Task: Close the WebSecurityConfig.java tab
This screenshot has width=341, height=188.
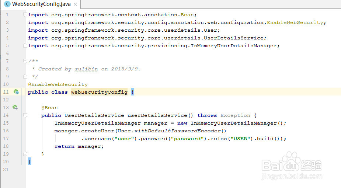Action: tap(75, 4)
